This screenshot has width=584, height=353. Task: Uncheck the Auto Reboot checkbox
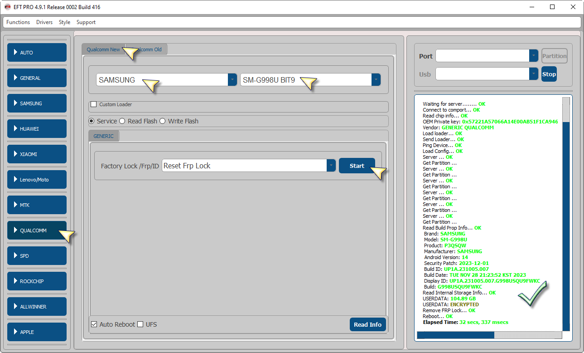point(94,324)
